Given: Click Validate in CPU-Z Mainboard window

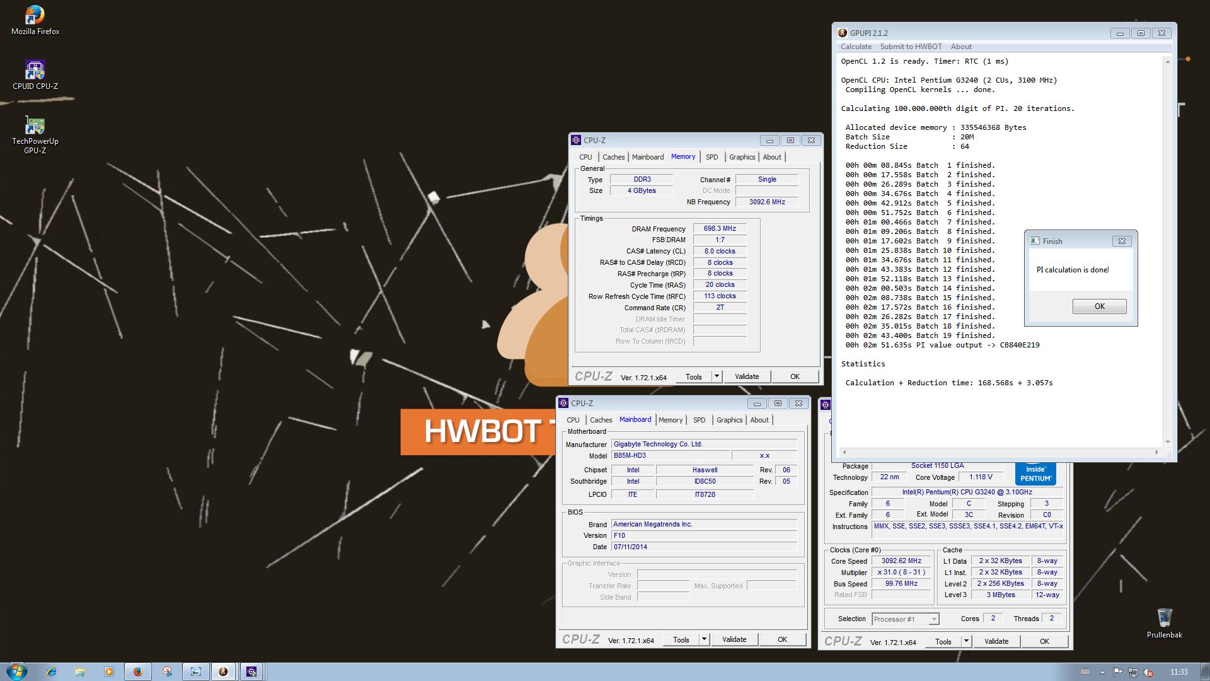Looking at the screenshot, I should coord(734,639).
